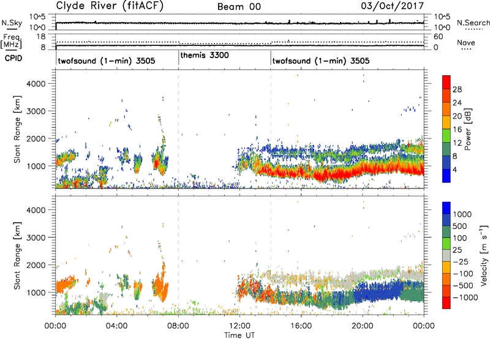The width and height of the screenshot is (490, 339).
Task: Click the '12' tick on the Power colorbar
Action: 457,143
